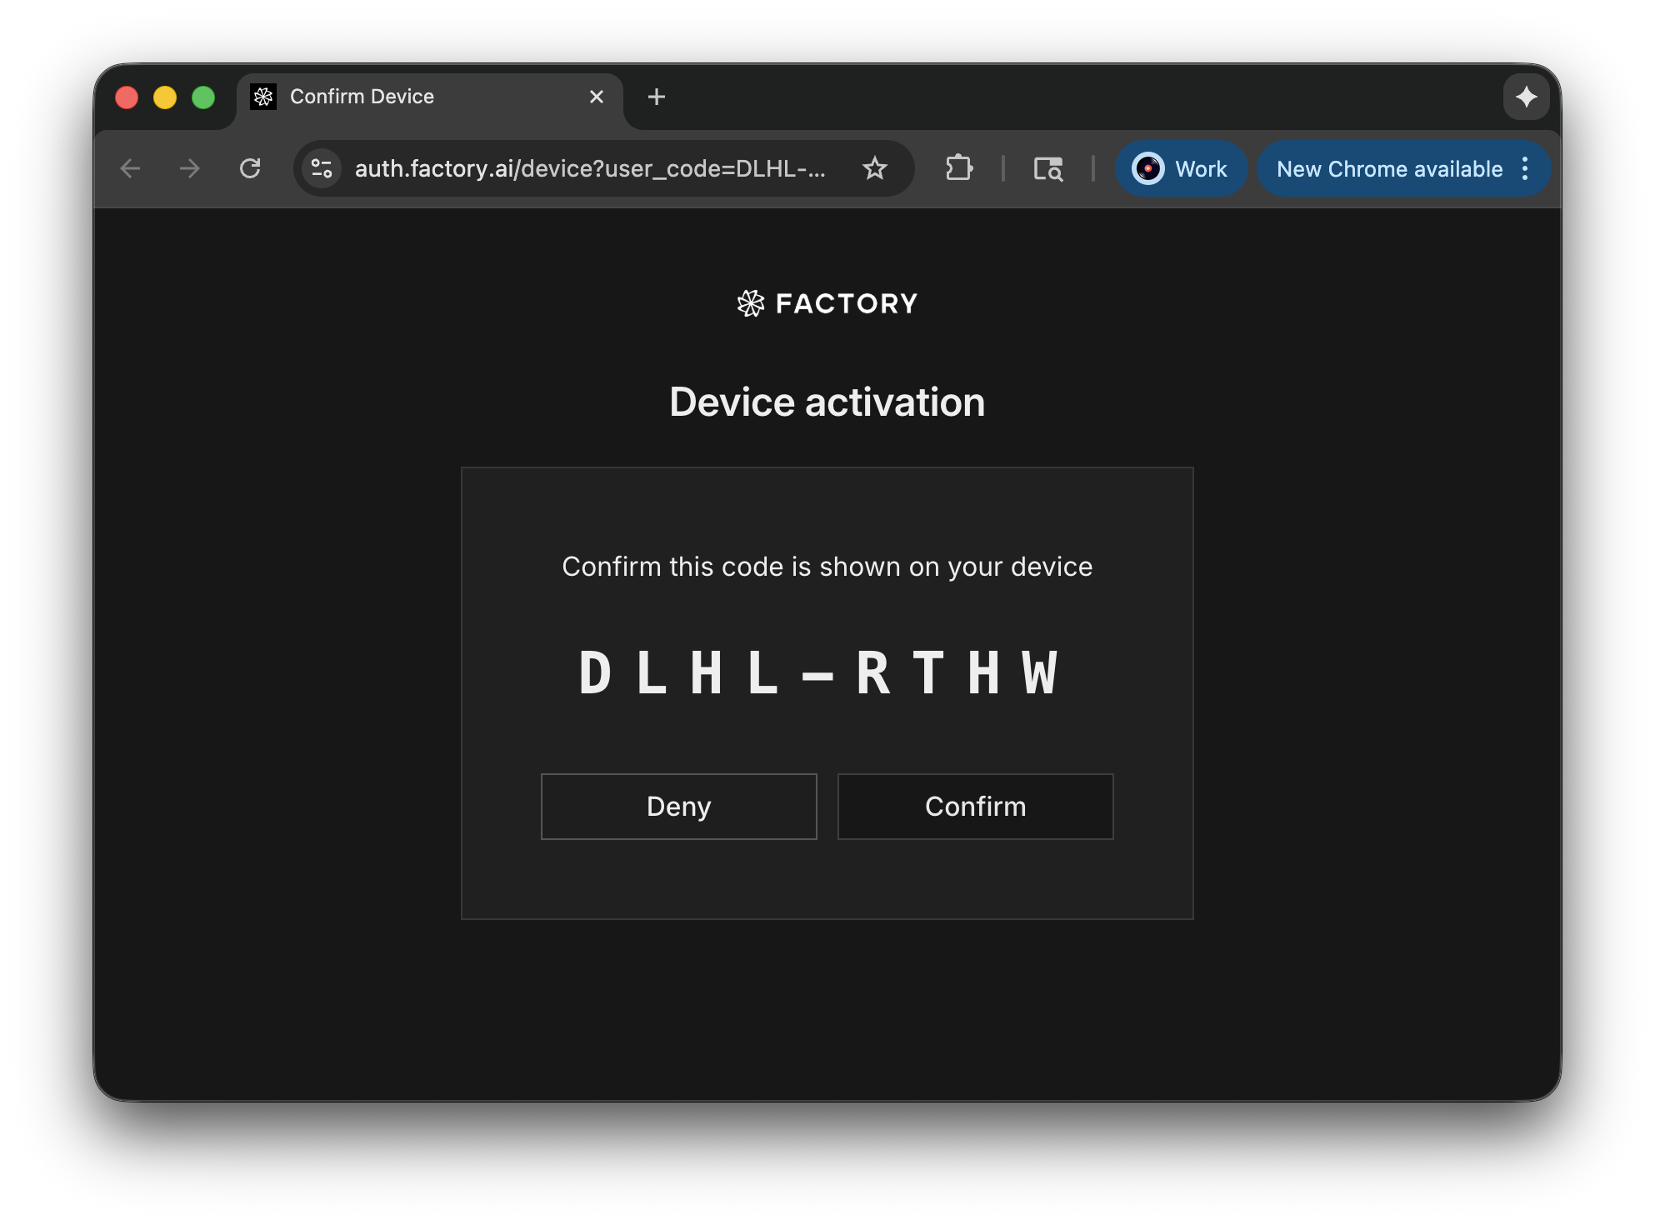Click the site permissions icon in address bar

[x=322, y=168]
